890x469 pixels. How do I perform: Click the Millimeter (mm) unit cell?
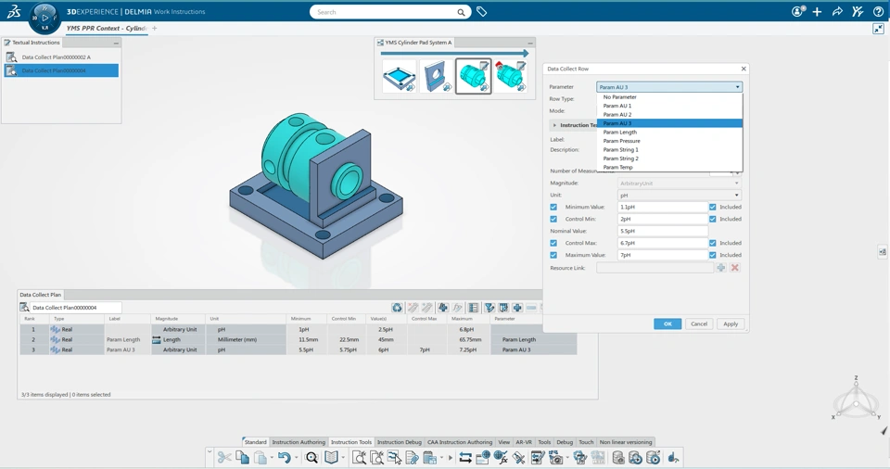pyautogui.click(x=247, y=339)
